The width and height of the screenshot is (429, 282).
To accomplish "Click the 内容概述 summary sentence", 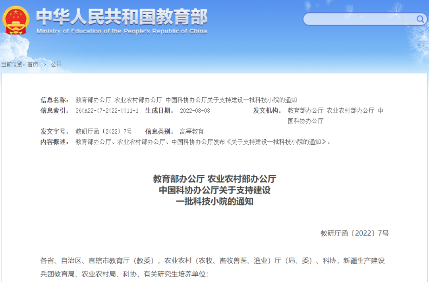I will coord(203,142).
